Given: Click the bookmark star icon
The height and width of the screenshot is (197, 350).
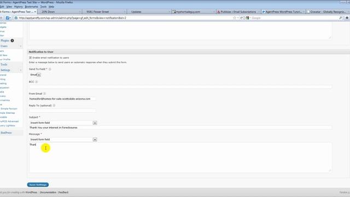Looking at the screenshot, I should [235, 18].
